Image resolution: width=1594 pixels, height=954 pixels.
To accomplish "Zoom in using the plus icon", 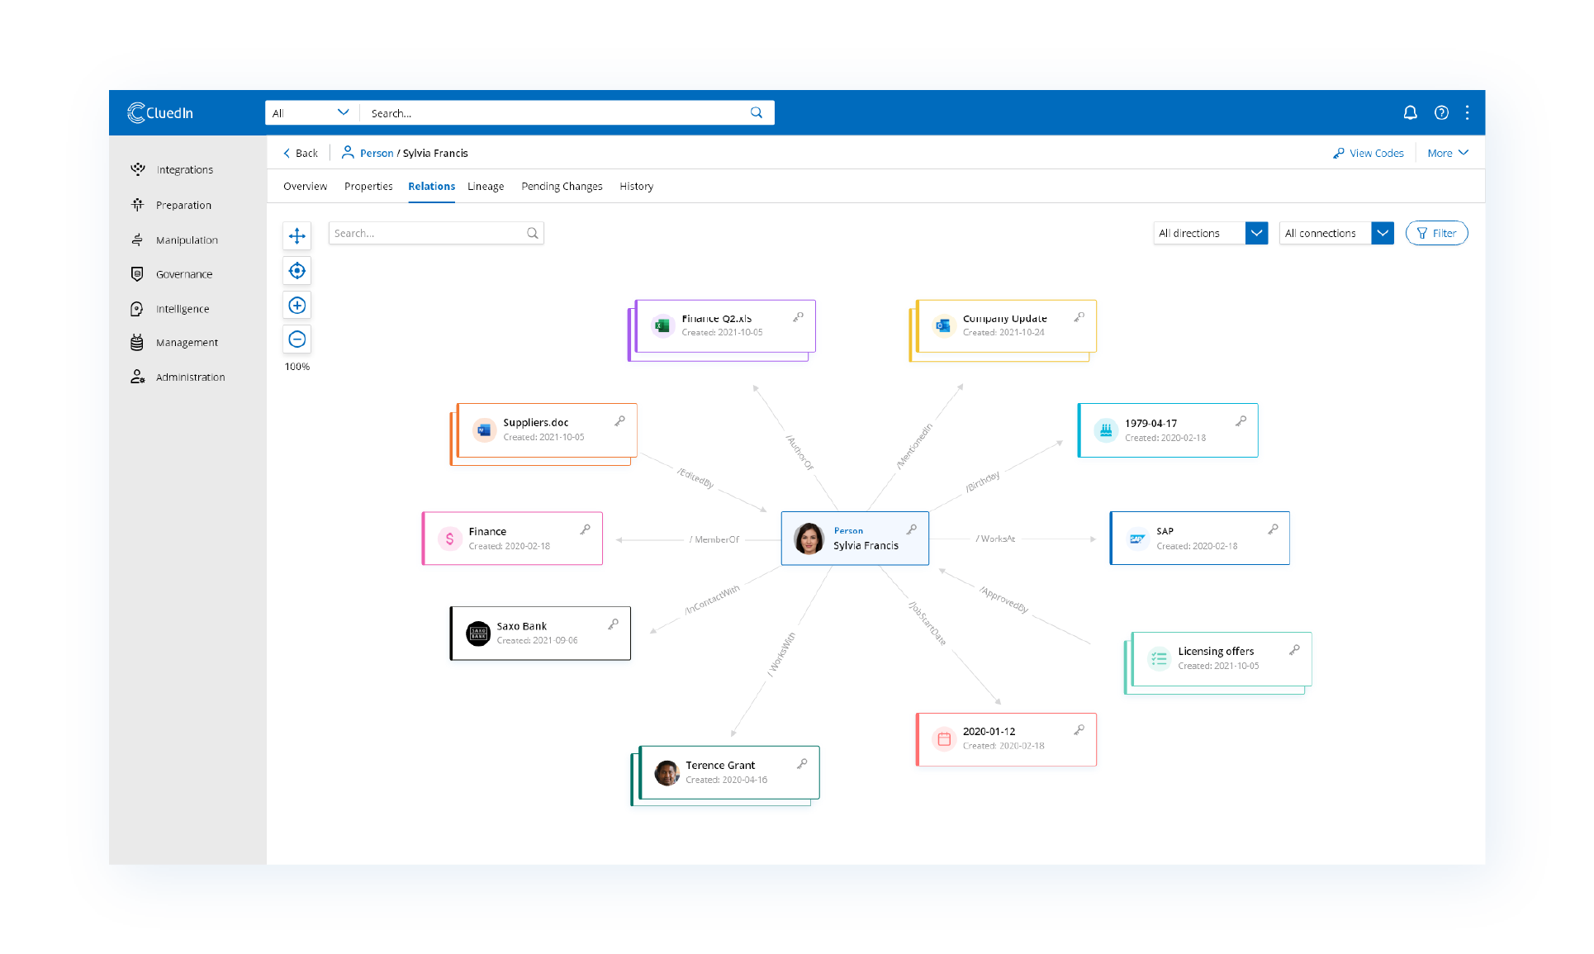I will tap(297, 305).
